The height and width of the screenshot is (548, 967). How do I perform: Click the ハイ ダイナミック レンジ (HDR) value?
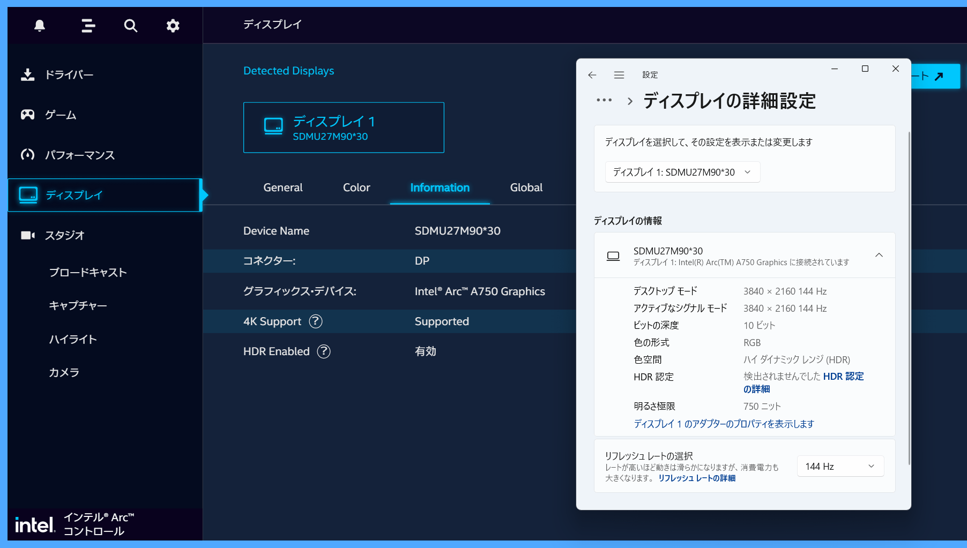point(797,360)
